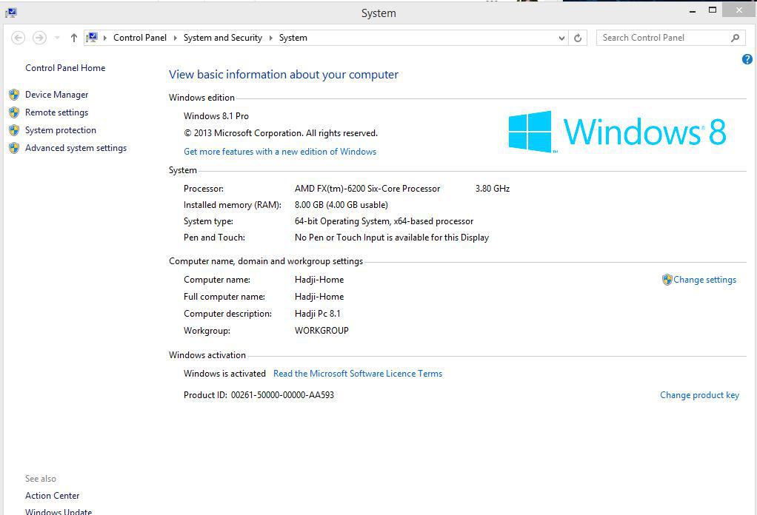
Task: Open Control Panel Home
Action: click(65, 68)
